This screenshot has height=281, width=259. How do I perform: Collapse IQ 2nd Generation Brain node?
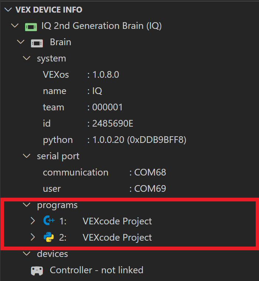[14, 26]
